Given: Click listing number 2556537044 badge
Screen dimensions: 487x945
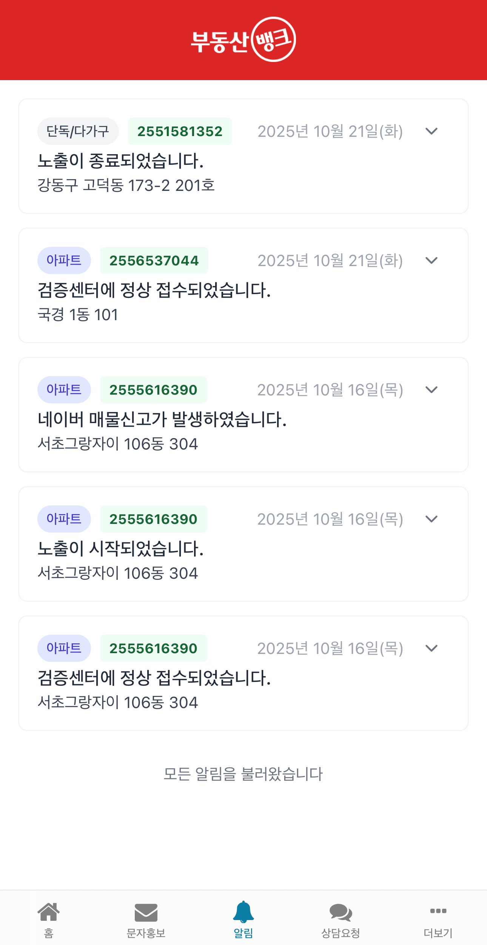Looking at the screenshot, I should click(x=154, y=260).
